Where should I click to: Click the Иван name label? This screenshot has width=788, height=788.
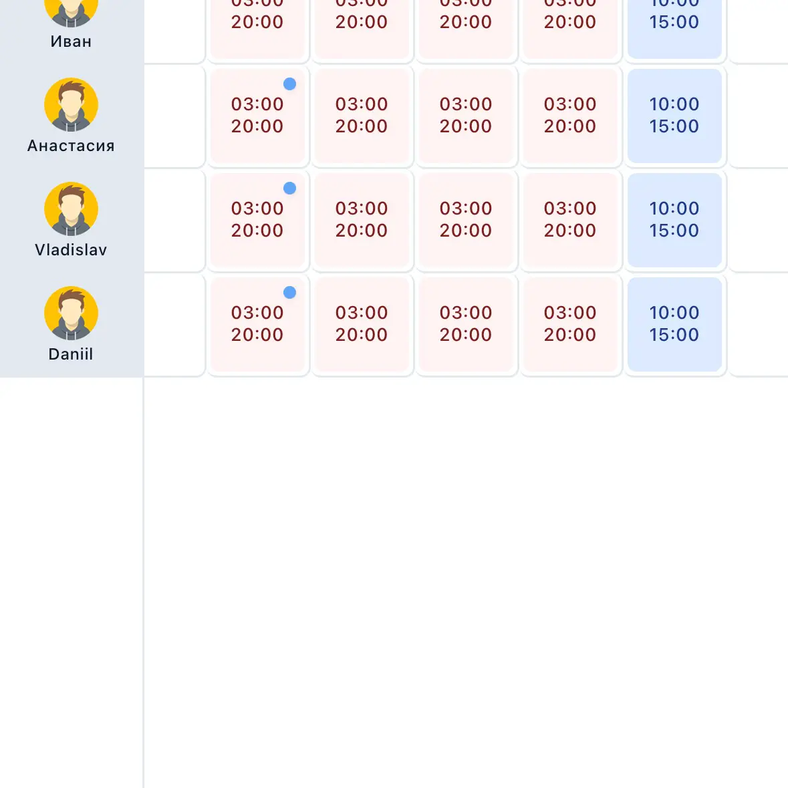tap(71, 41)
